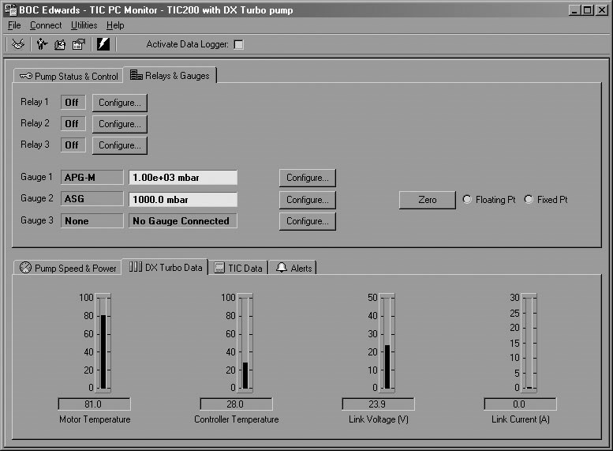
Task: Click the 28.0 controller temperature value
Action: pos(236,404)
